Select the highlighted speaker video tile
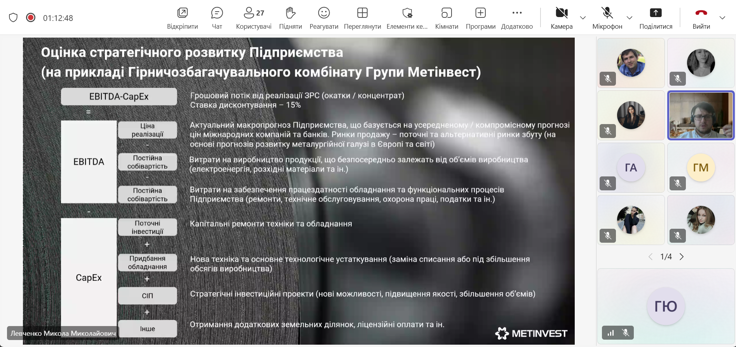Screen dimensions: 736x347 click(701, 116)
